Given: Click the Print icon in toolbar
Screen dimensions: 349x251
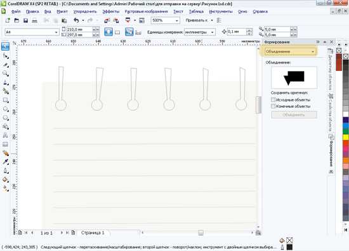Looking at the screenshot, I should (34, 20).
